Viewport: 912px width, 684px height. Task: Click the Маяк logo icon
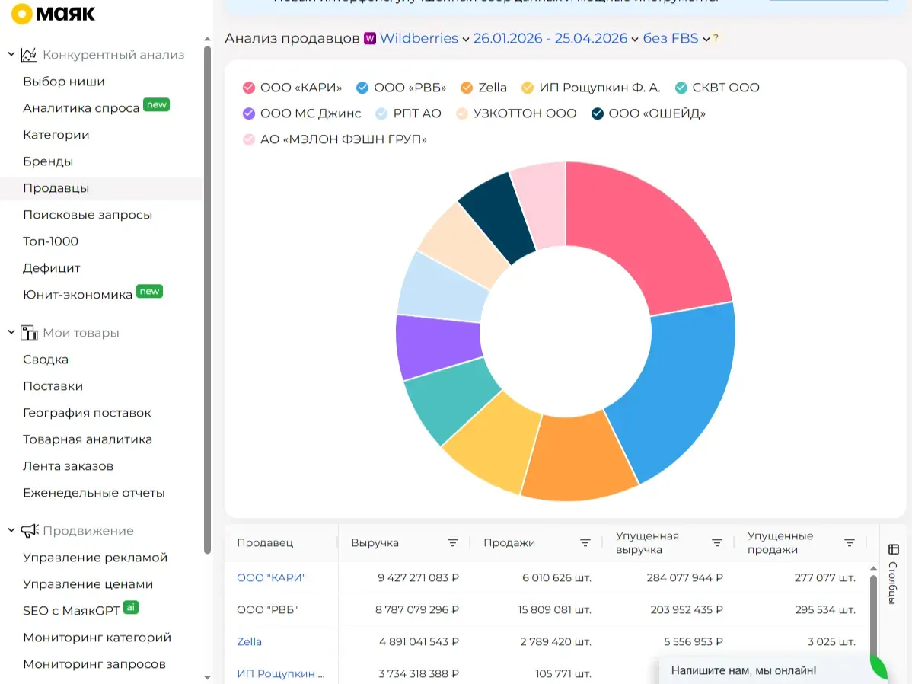21,14
